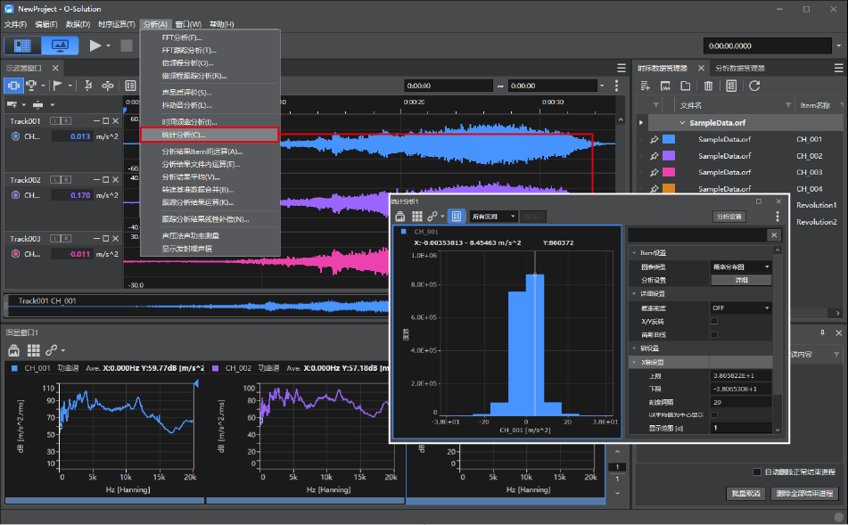This screenshot has width=848, height=525.
Task: Open the 所有区间 dropdown in 统计分析1
Action: point(493,217)
